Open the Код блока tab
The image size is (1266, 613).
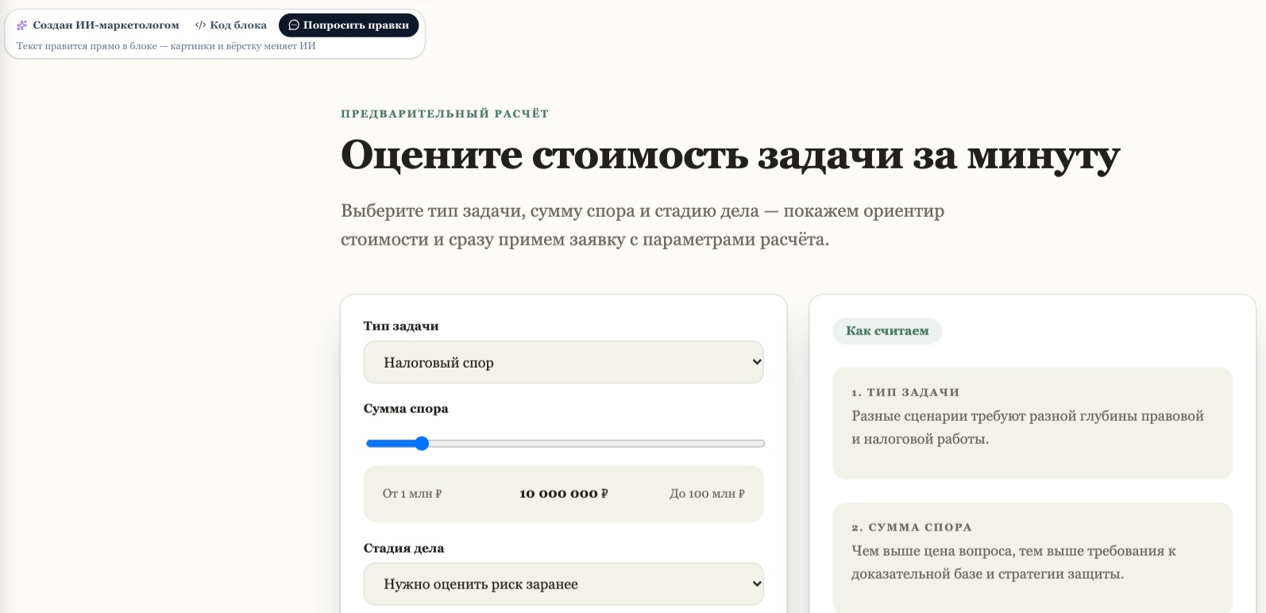[230, 25]
